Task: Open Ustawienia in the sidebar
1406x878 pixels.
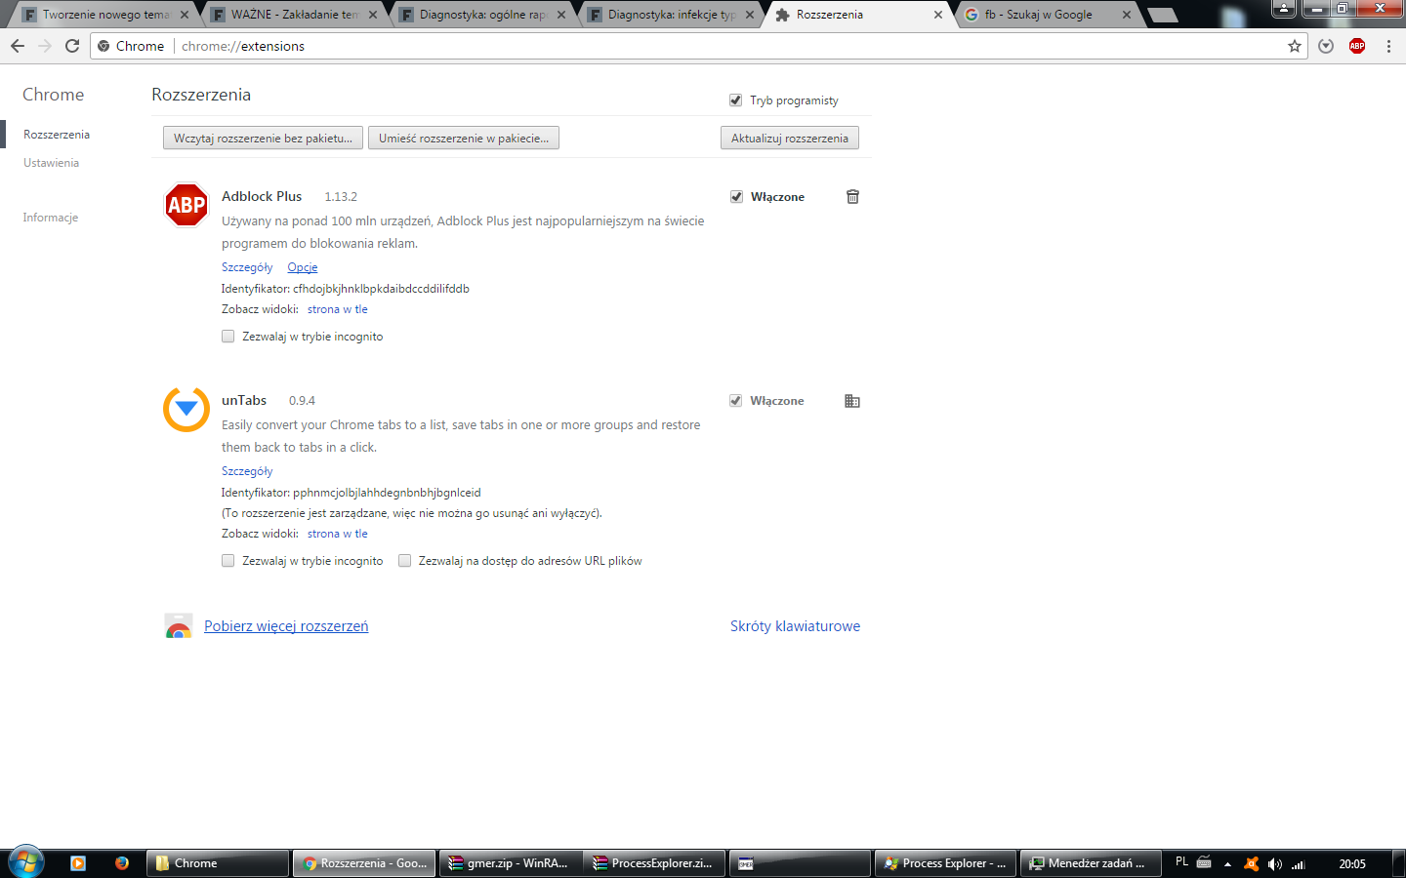Action: coord(52,163)
